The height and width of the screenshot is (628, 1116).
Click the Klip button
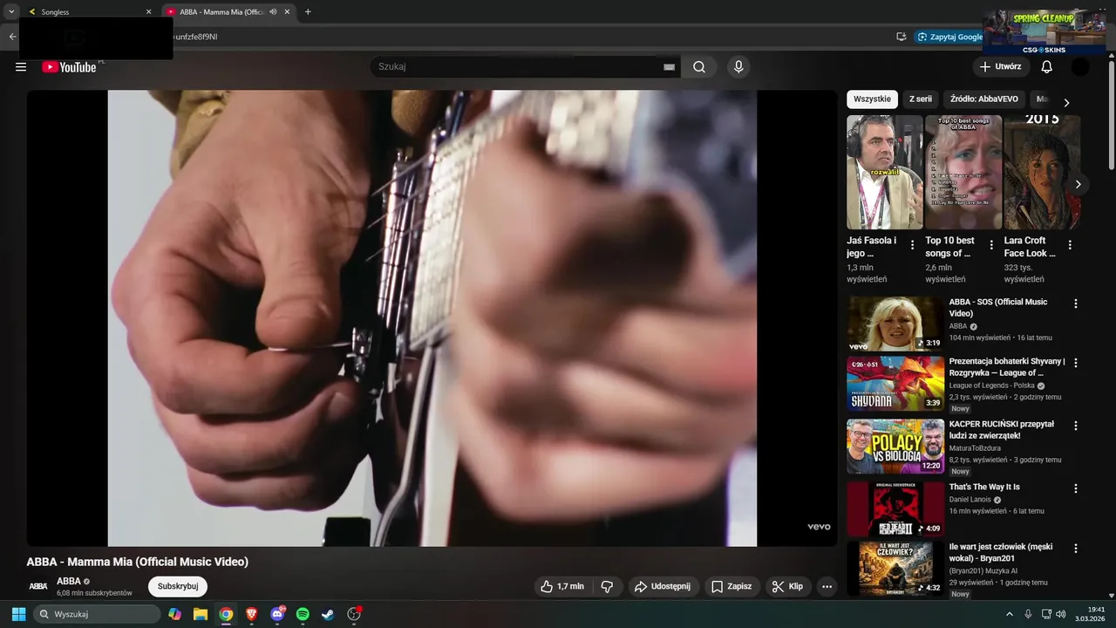coord(787,586)
